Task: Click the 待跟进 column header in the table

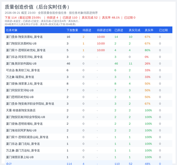Action: click(x=87, y=30)
